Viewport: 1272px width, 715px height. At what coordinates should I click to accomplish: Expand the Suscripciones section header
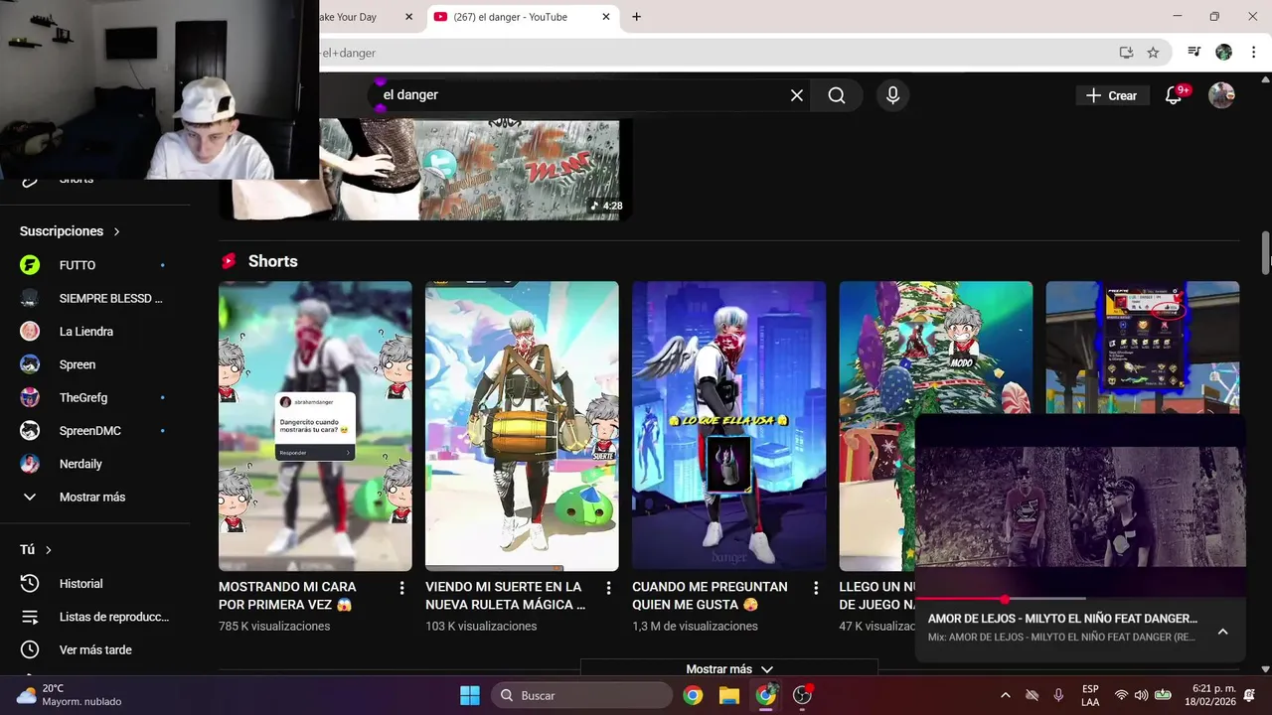[x=70, y=231]
